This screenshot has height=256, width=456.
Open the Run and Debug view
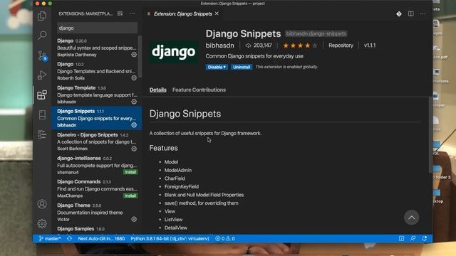click(x=42, y=75)
